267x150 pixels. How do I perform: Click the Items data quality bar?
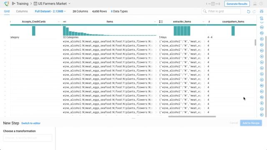[110, 25]
